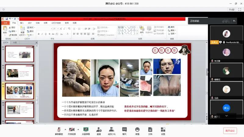Open the invite (邀请) option

99,131
